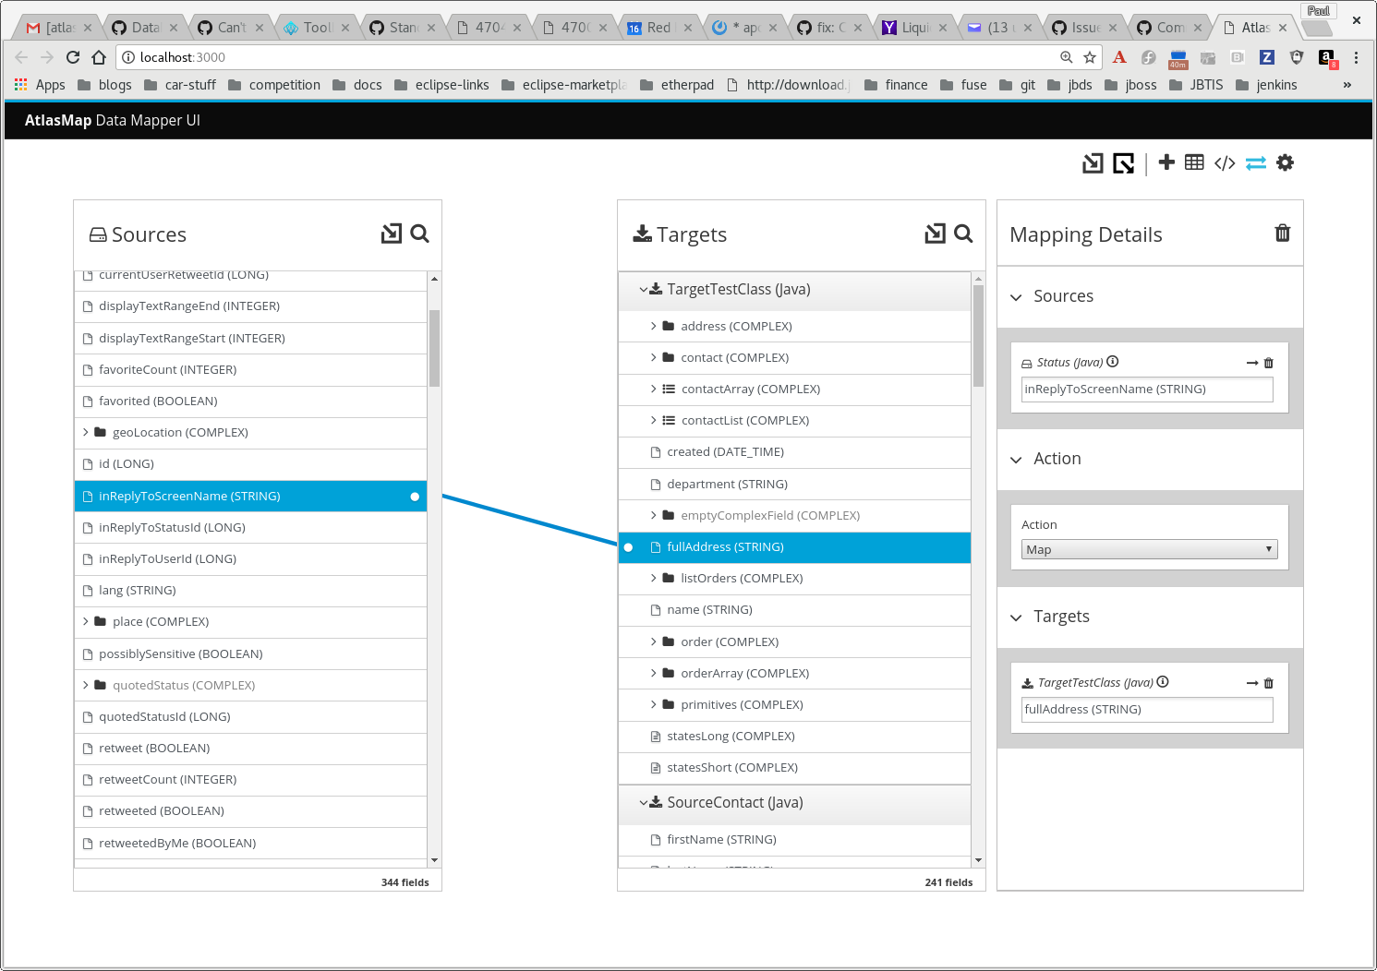This screenshot has width=1377, height=971.
Task: Add a new mapping using the plus icon
Action: click(1166, 162)
